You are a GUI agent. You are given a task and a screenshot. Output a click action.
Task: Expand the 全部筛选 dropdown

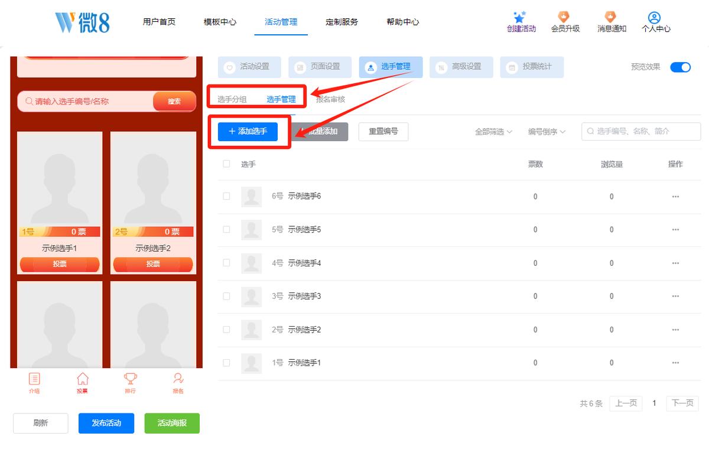(x=493, y=132)
